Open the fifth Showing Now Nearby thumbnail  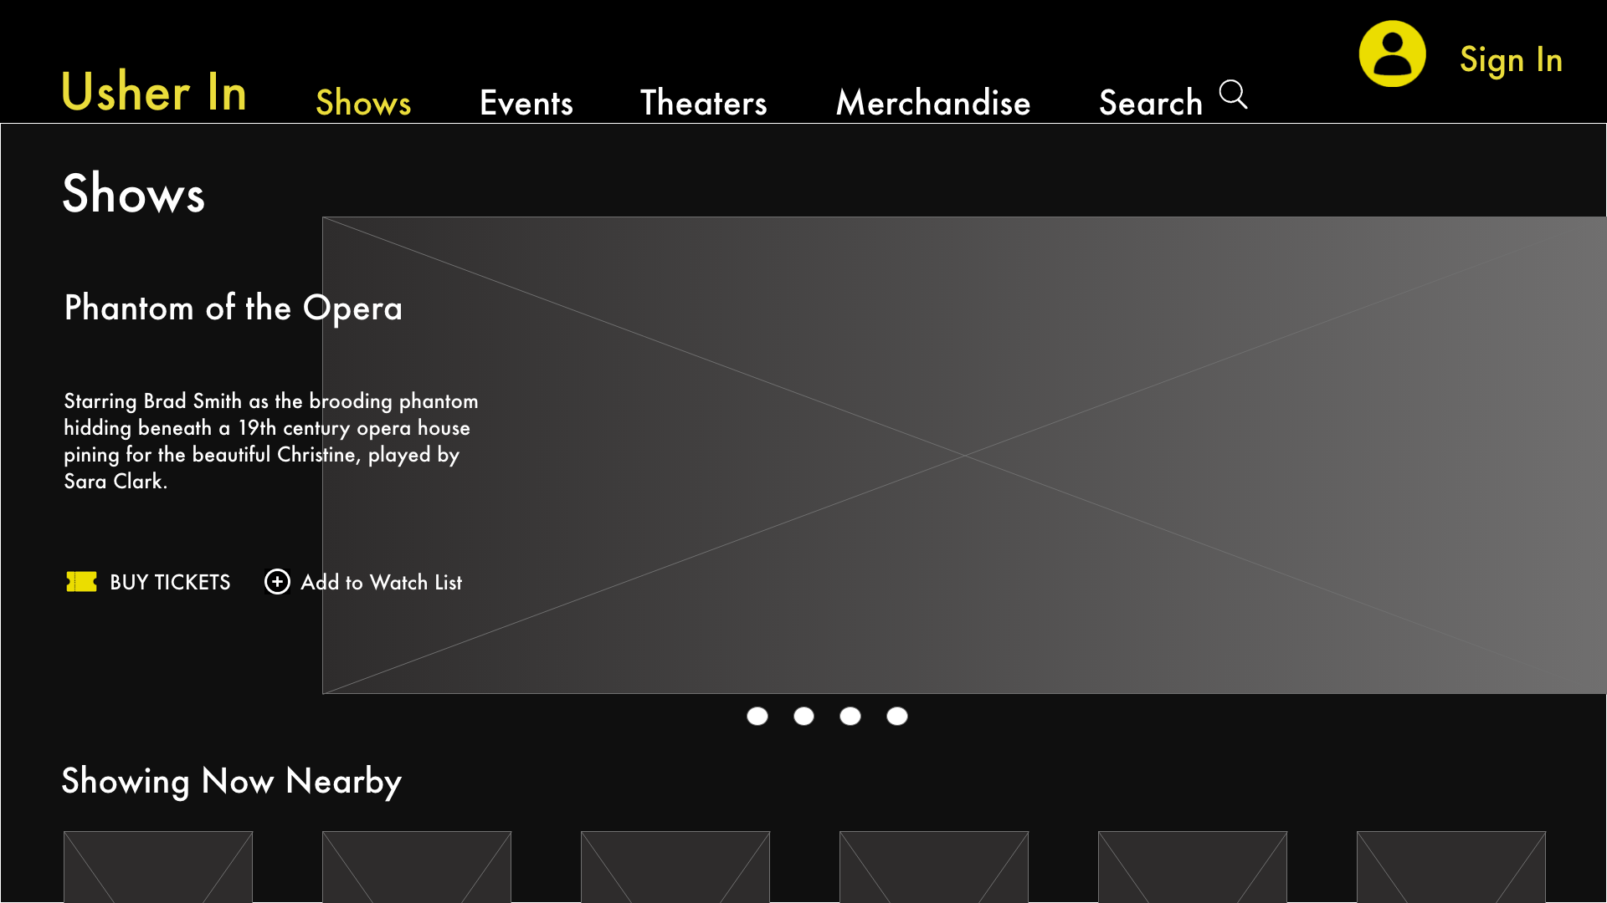tap(1193, 867)
